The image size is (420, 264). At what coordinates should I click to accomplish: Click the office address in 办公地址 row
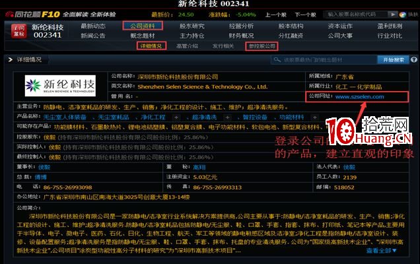tap(116, 197)
